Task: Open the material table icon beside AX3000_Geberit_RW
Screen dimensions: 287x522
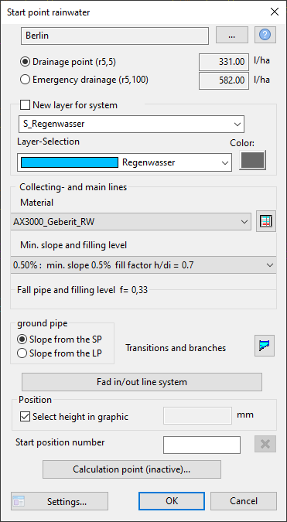Action: point(265,221)
